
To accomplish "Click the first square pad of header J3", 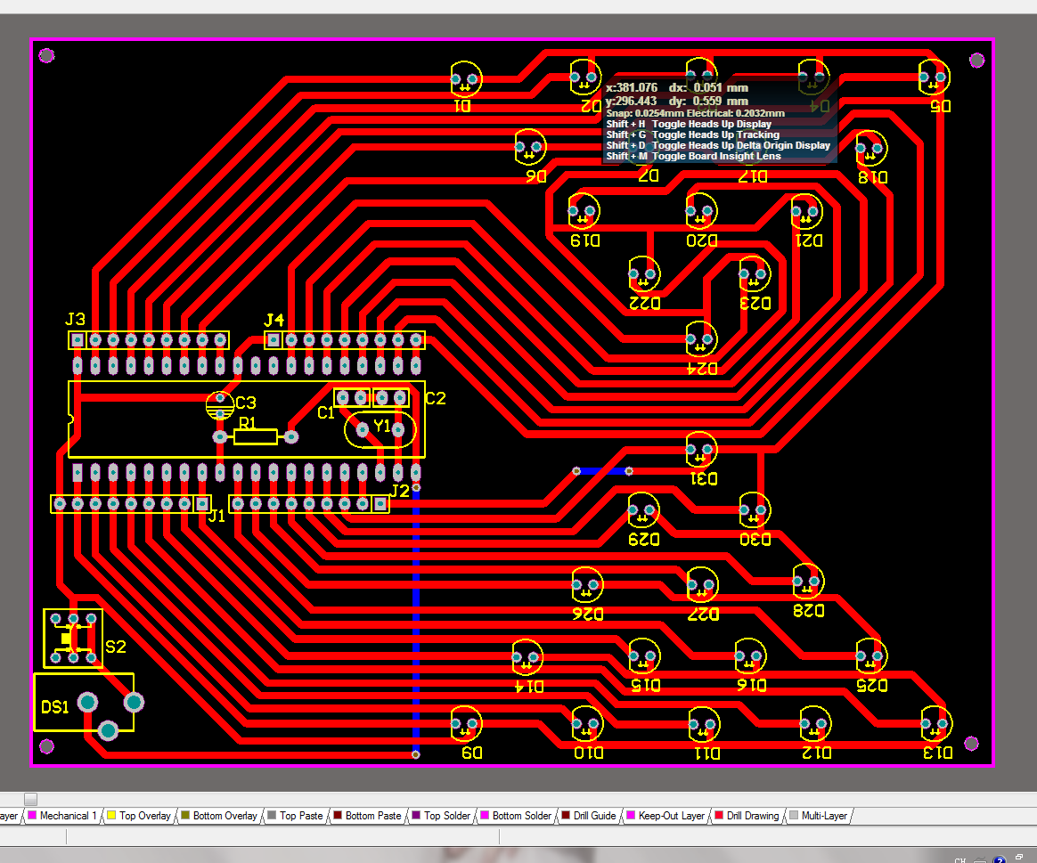I will pos(78,340).
